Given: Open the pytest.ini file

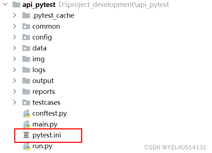Looking at the screenshot, I should point(47,135).
